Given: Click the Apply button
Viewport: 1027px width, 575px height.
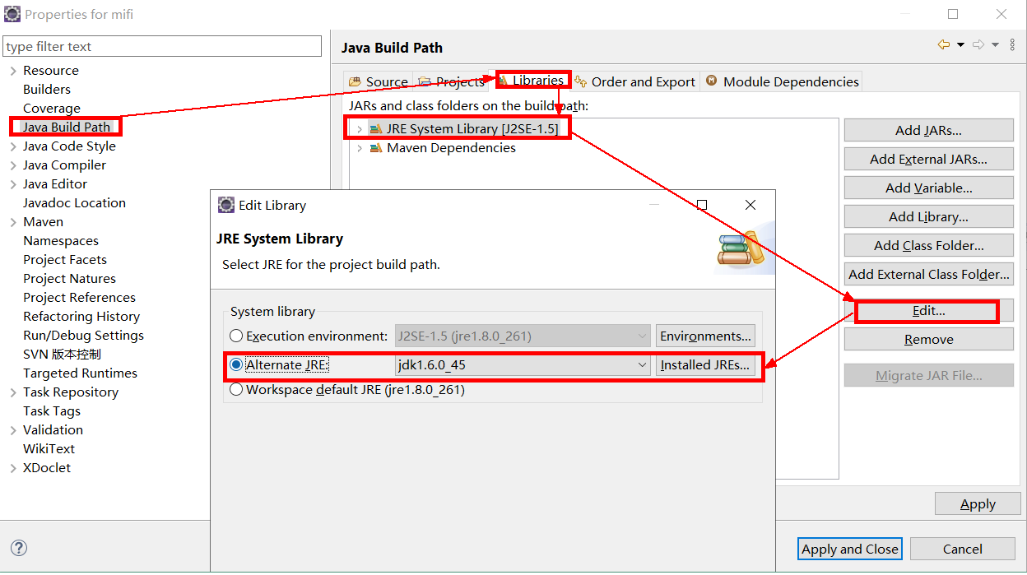Looking at the screenshot, I should [x=978, y=504].
